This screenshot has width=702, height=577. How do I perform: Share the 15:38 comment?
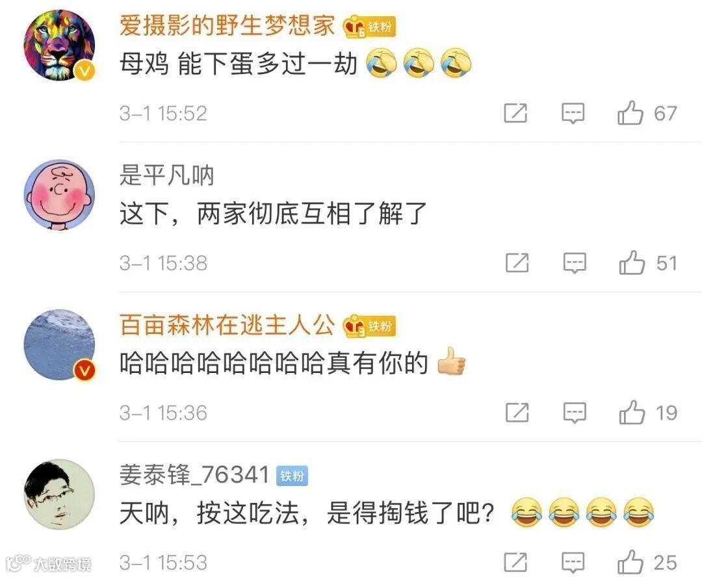(x=517, y=263)
